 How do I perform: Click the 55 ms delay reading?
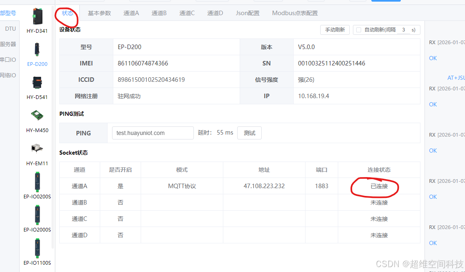pyautogui.click(x=225, y=133)
